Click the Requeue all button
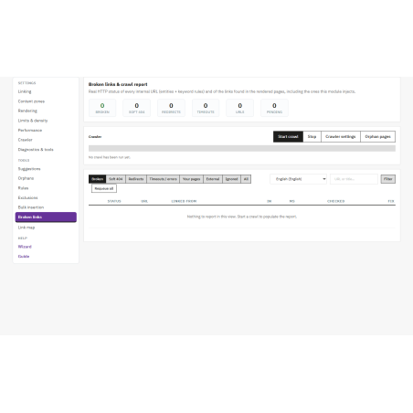 [104, 188]
